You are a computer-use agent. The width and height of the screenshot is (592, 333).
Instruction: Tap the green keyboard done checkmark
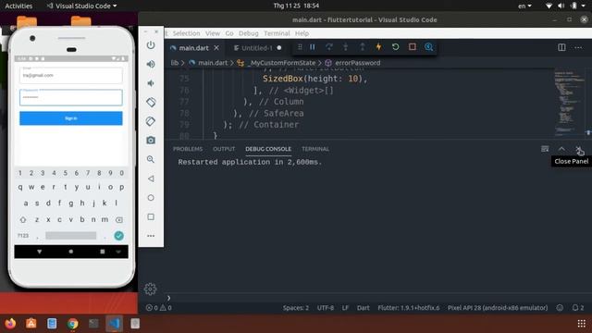[118, 236]
